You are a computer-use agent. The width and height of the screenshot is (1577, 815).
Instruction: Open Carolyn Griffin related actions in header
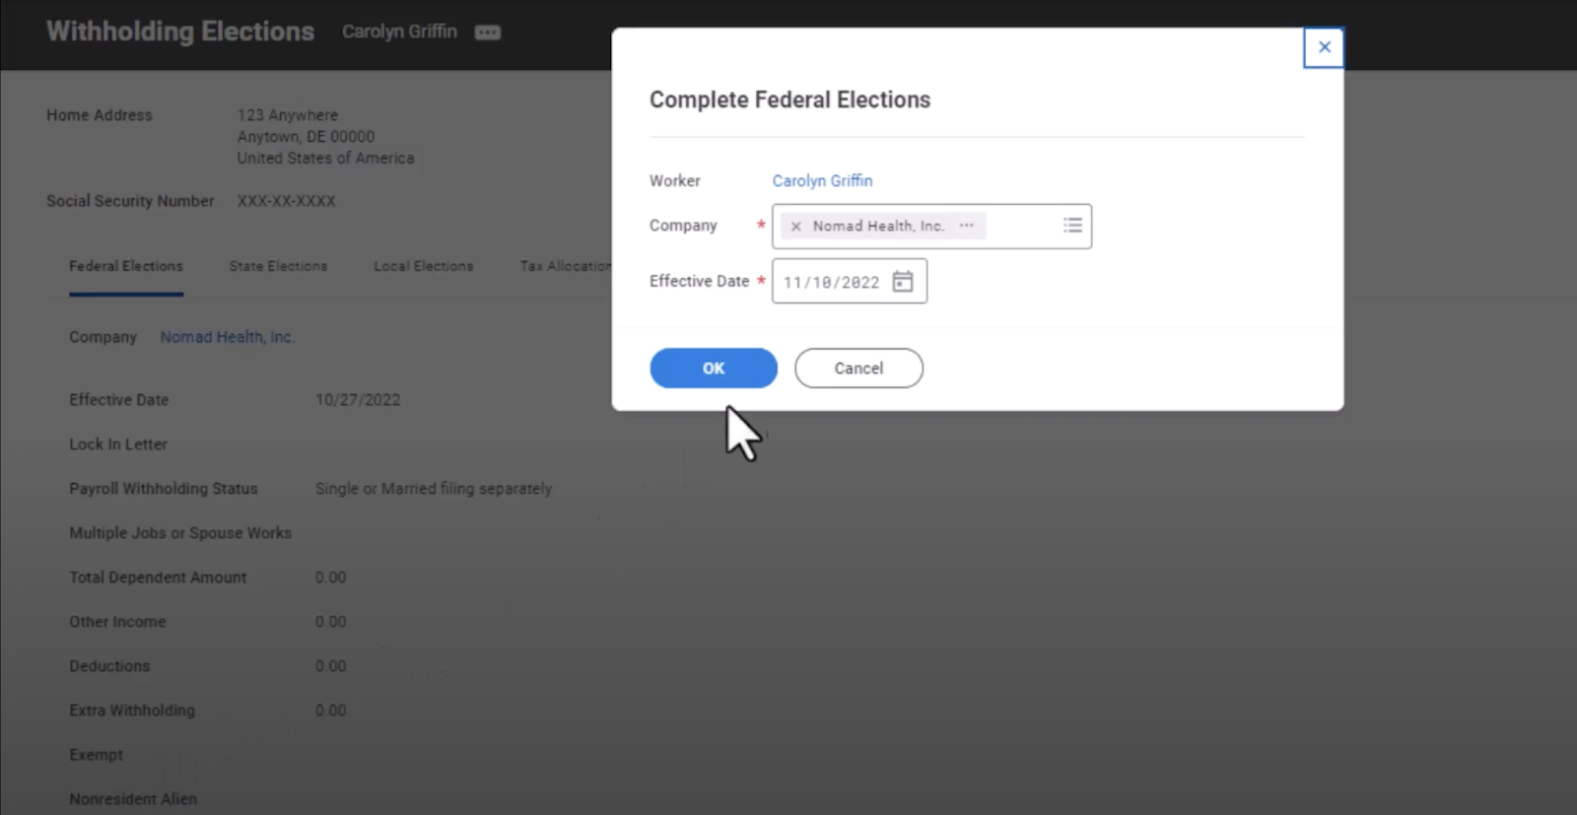(x=487, y=33)
